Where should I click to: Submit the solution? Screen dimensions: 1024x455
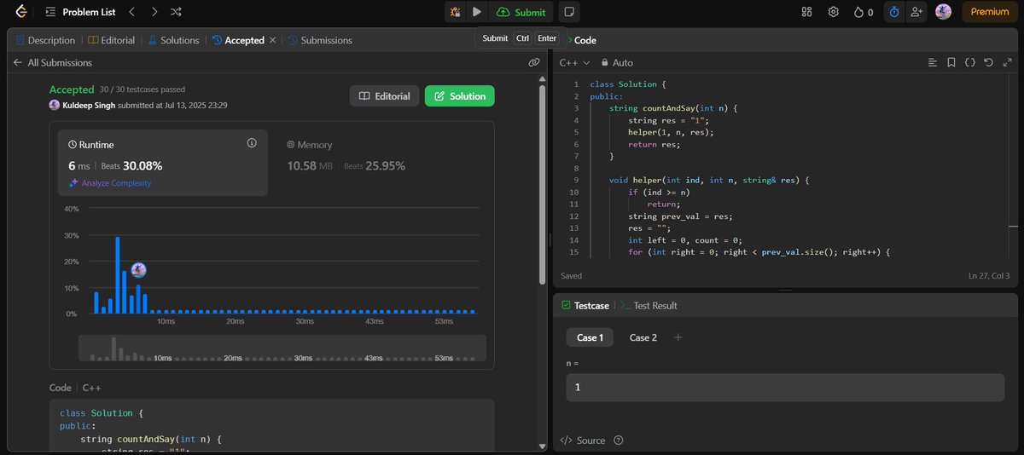coord(521,12)
